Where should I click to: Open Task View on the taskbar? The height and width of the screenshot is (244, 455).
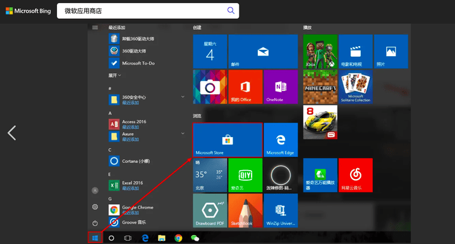(128, 238)
